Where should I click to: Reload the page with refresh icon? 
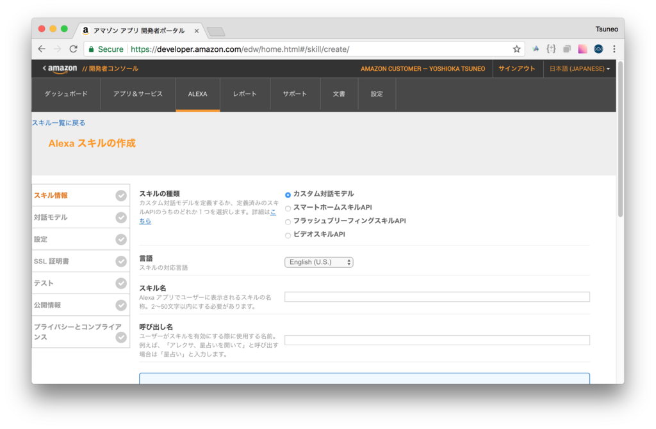pos(74,49)
